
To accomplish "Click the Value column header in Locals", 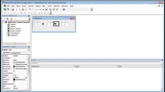I will (x=96, y=66).
